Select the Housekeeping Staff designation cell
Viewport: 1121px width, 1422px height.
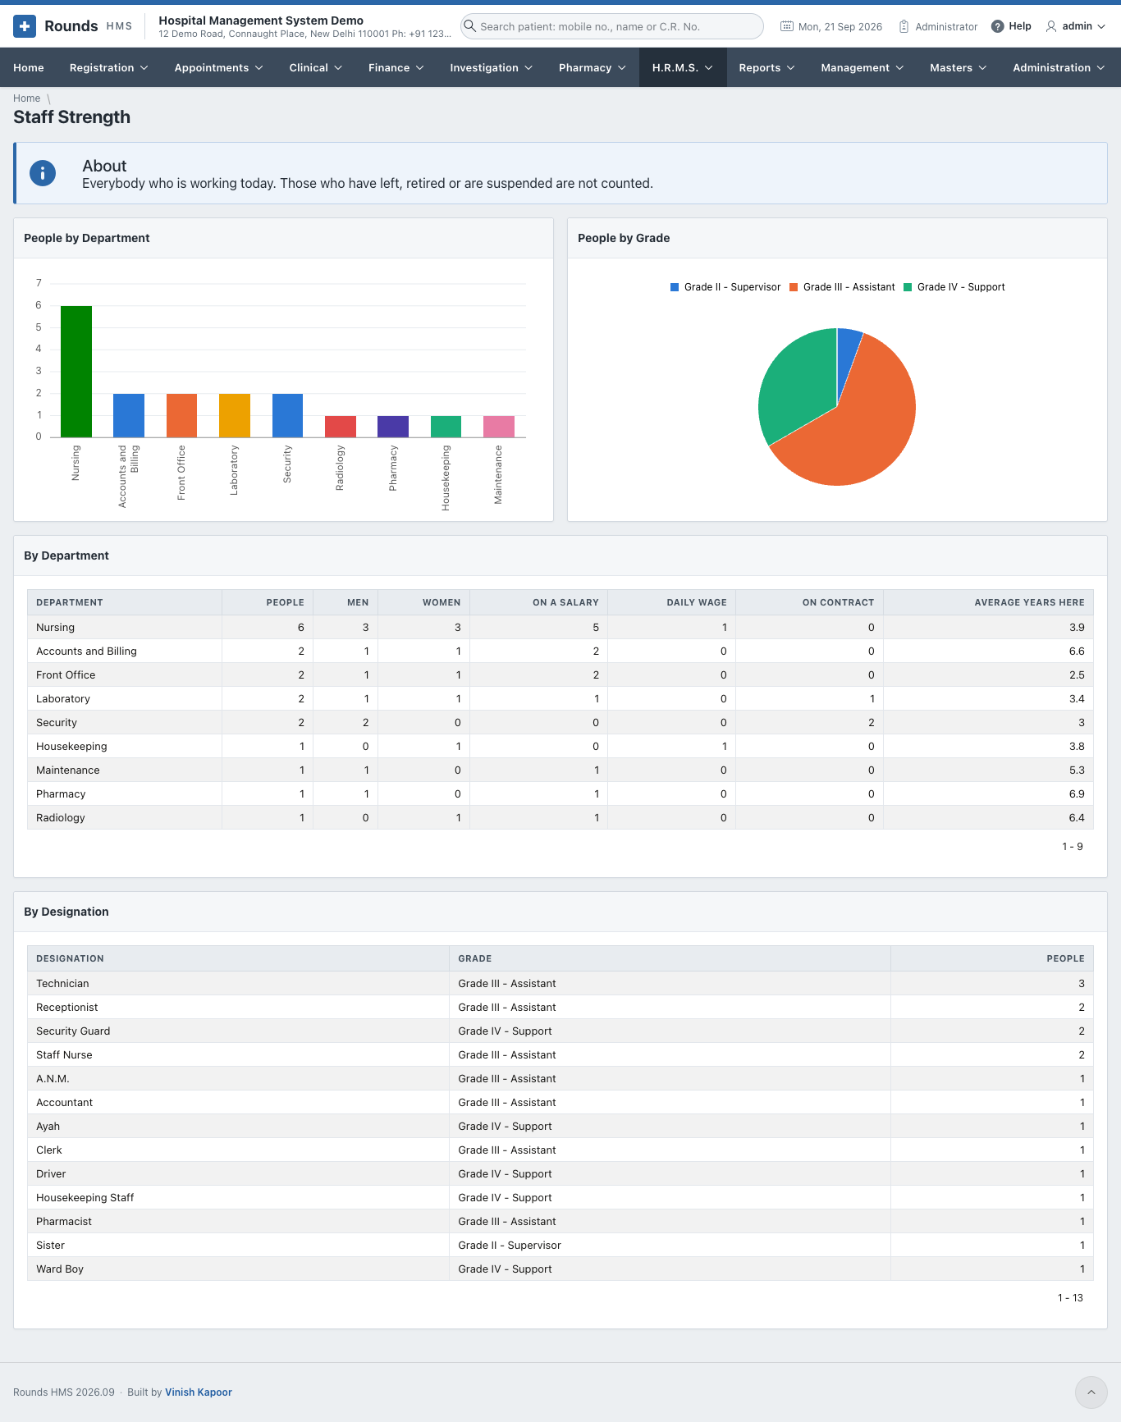coord(238,1197)
